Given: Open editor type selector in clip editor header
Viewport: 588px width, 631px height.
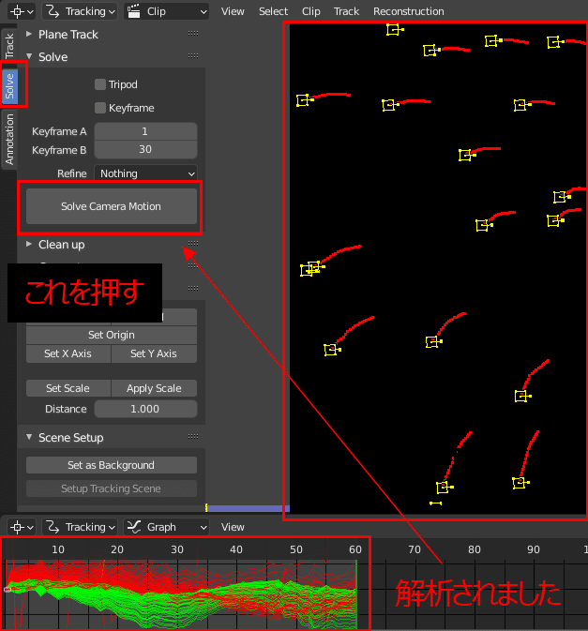Looking at the screenshot, I should (22, 11).
